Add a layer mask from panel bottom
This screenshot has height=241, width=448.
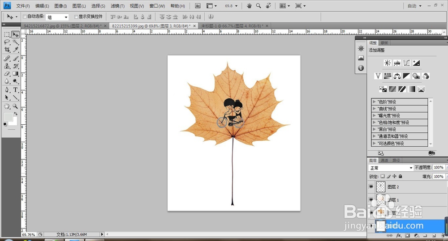pos(407,236)
